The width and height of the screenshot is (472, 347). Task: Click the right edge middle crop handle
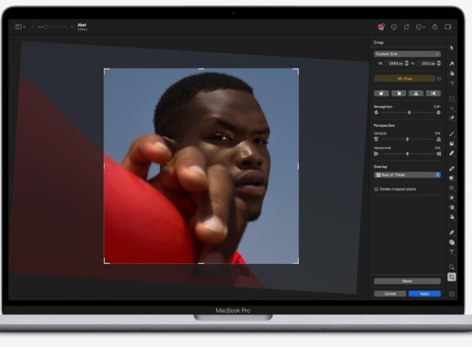pos(298,166)
